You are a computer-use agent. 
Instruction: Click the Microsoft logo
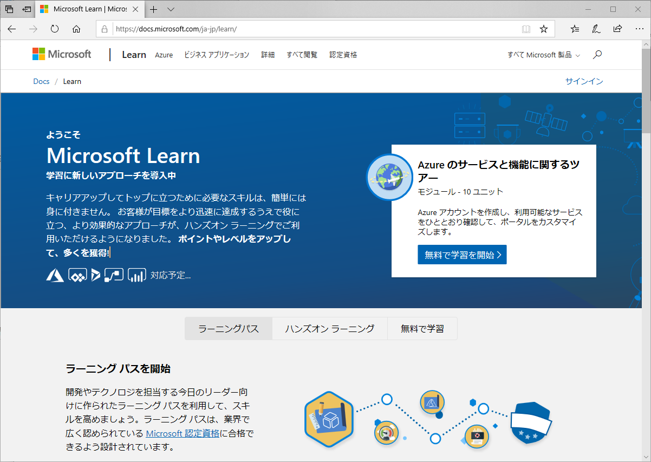[62, 54]
